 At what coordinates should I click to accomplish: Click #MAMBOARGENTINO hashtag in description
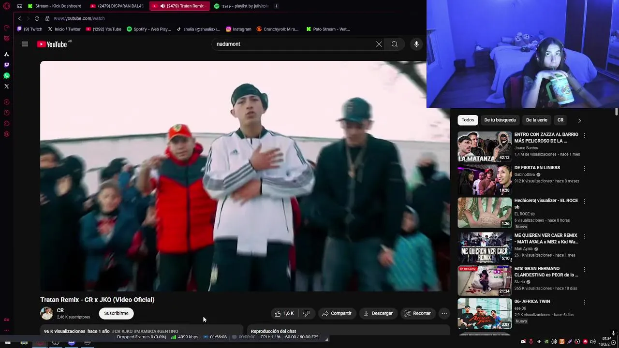(x=156, y=332)
